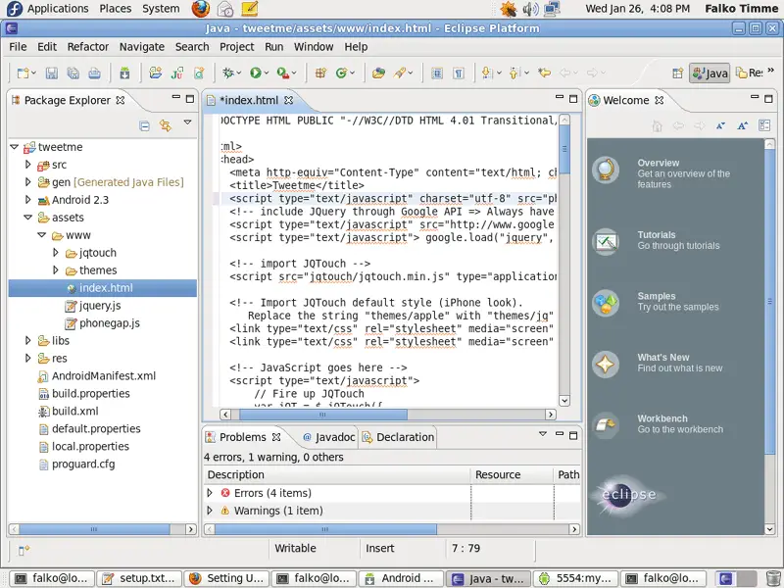
Task: Select the Java perspective button
Action: click(x=710, y=73)
